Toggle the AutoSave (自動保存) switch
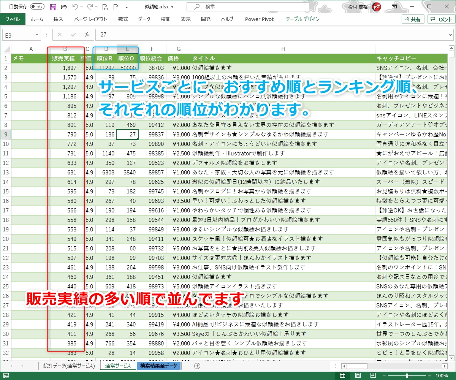Image resolution: width=456 pixels, height=380 pixels. click(x=37, y=7)
